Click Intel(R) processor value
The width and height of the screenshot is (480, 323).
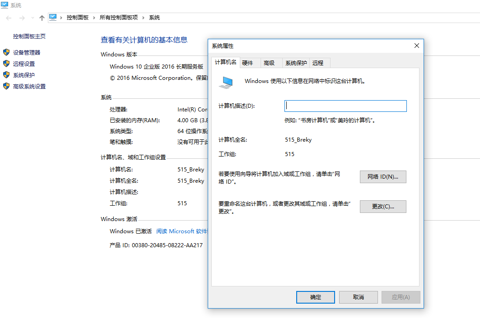[x=192, y=110]
